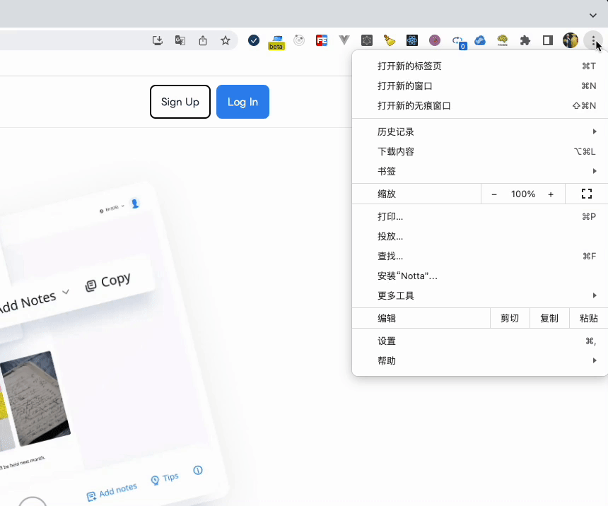Open the Add Notes dropdown chevron
This screenshot has height=506, width=608.
[66, 292]
